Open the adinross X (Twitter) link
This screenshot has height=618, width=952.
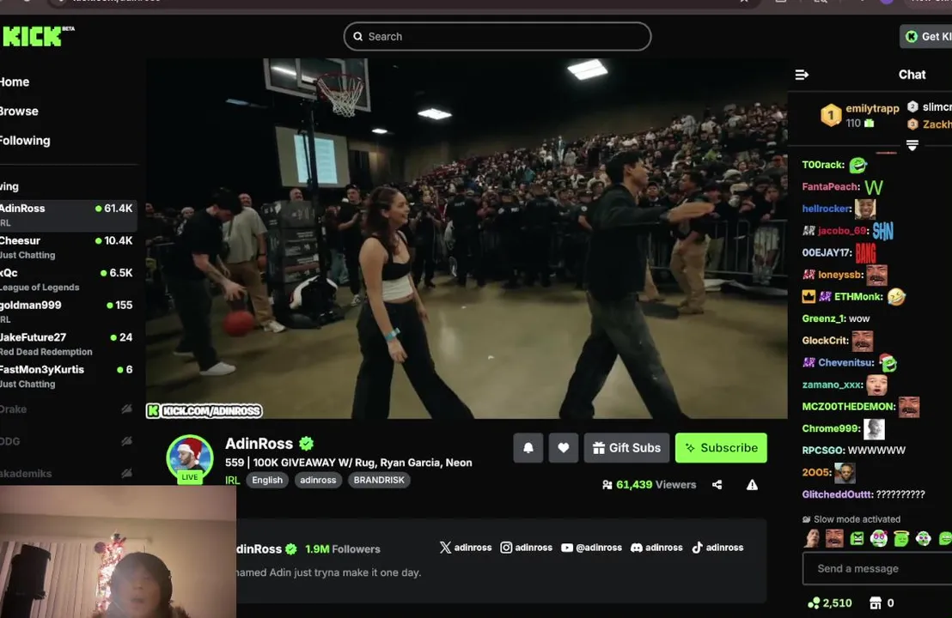[x=465, y=547]
